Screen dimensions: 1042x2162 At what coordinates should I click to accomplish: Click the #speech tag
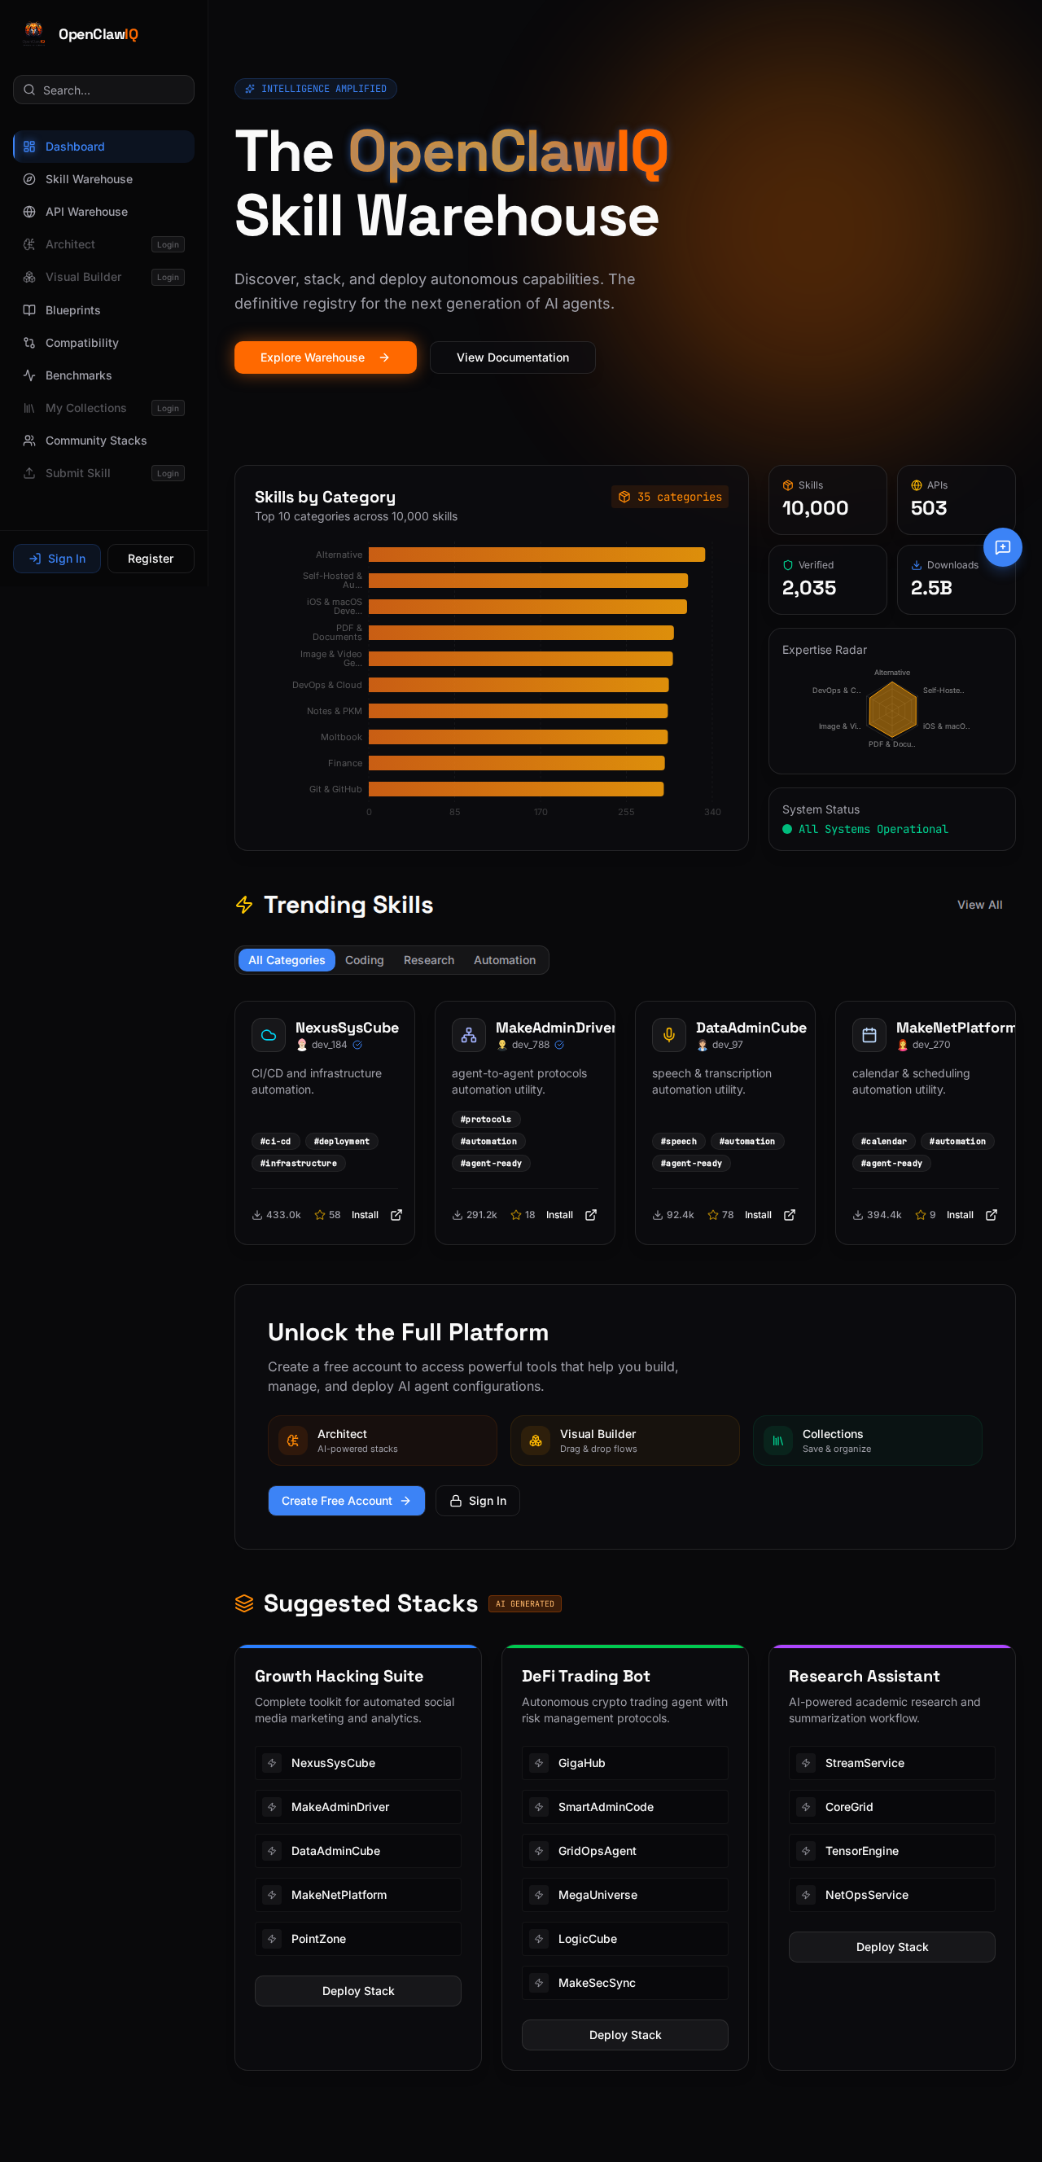(679, 1142)
